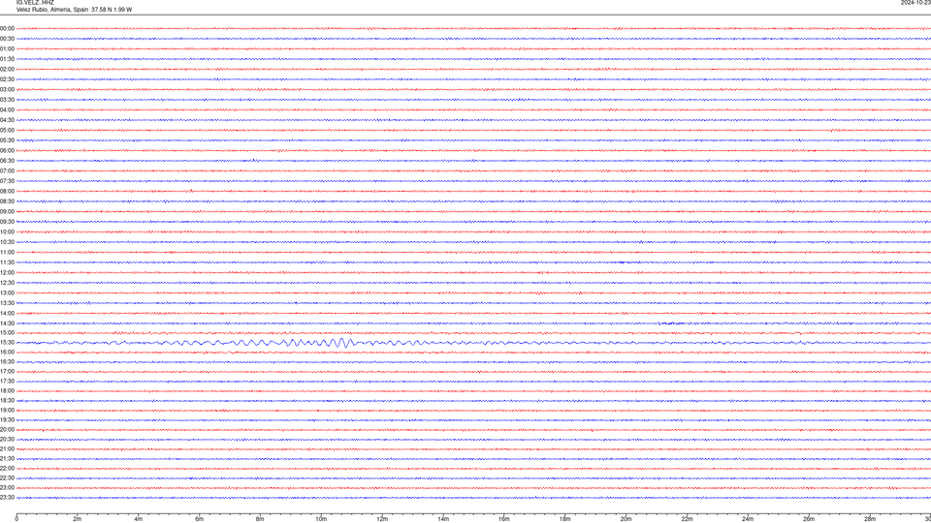Pick the 19:00 row label
931x523 pixels.
[x=7, y=411]
